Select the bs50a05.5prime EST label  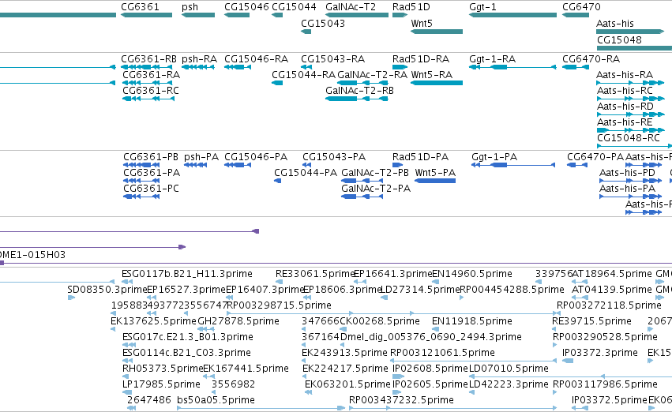click(x=216, y=400)
